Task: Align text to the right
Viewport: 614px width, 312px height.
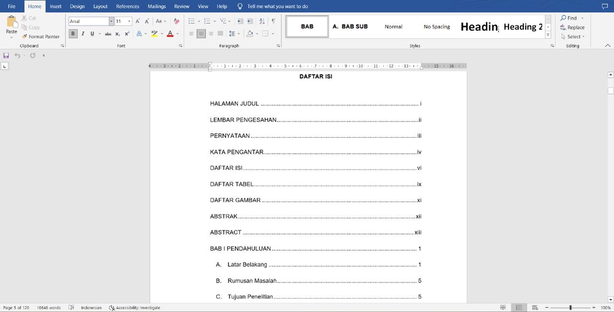Action: pos(210,34)
